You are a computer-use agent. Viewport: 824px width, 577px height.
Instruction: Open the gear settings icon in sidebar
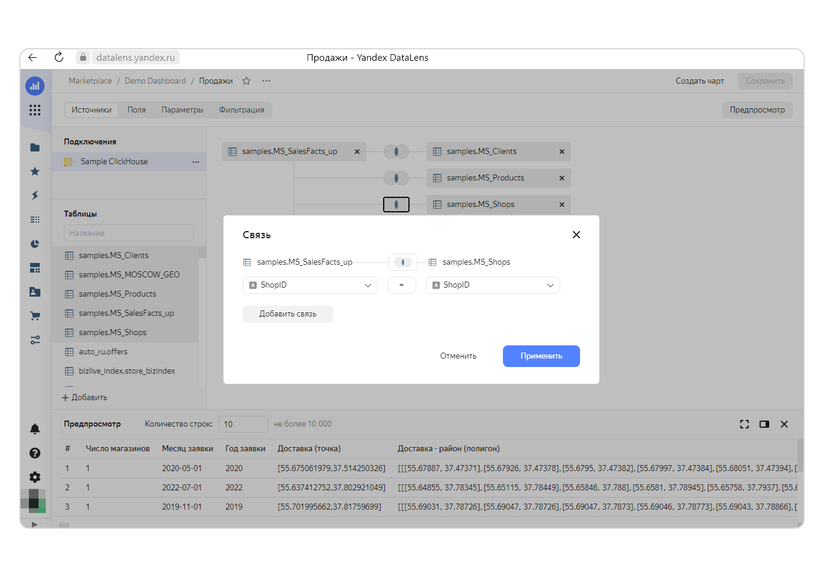35,477
